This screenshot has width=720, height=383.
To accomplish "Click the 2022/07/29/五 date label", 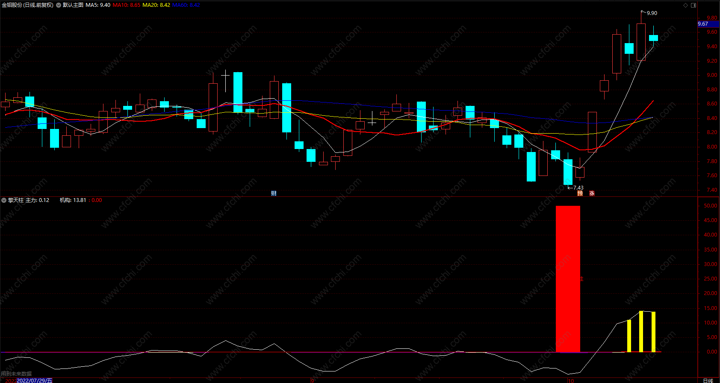I will click(34, 380).
